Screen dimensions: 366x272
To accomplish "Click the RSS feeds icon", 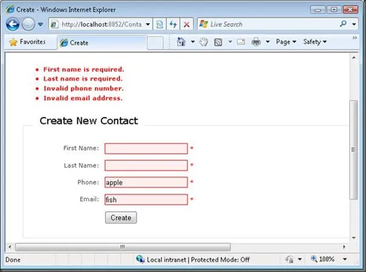I will point(218,42).
